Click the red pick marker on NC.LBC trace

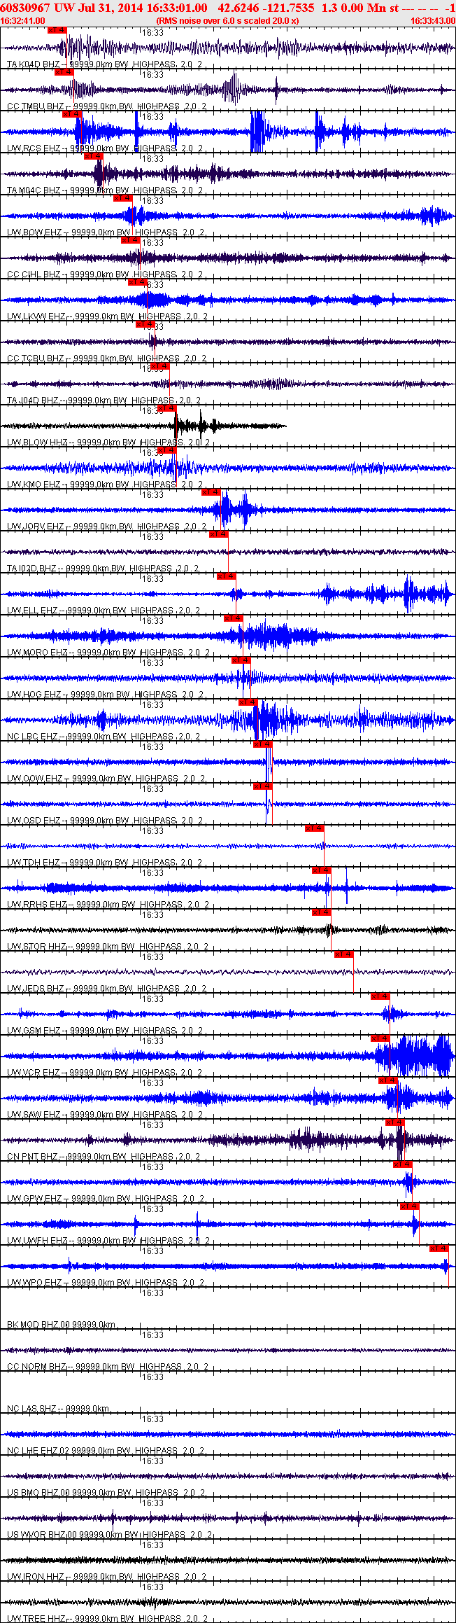pos(248,702)
